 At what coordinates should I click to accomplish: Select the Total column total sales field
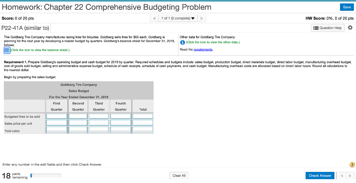point(143,130)
